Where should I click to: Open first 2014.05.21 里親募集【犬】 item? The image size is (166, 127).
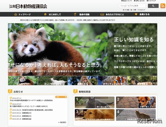[x=27, y=113]
